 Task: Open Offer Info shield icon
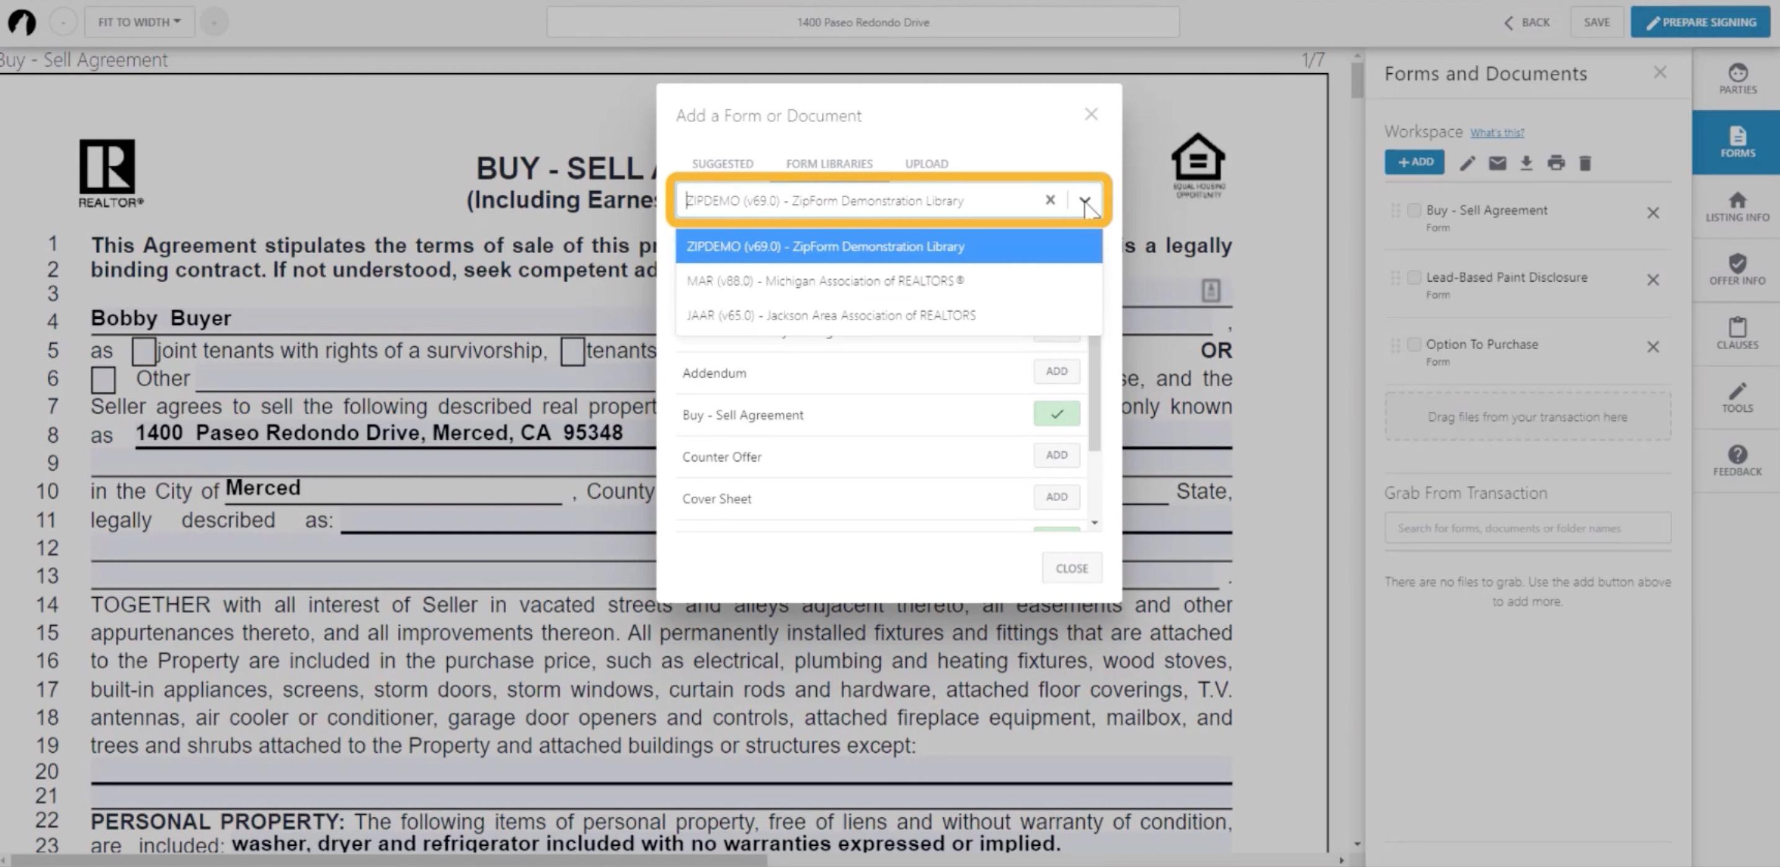click(x=1737, y=269)
